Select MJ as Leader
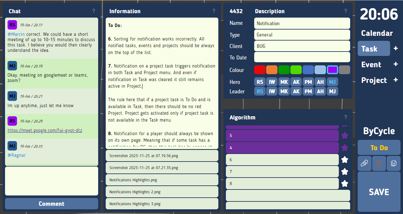Image resolution: width=403 pixels, height=214 pixels. tap(333, 91)
